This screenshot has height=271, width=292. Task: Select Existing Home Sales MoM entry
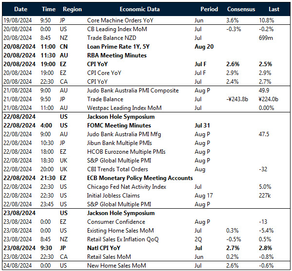coord(120,230)
